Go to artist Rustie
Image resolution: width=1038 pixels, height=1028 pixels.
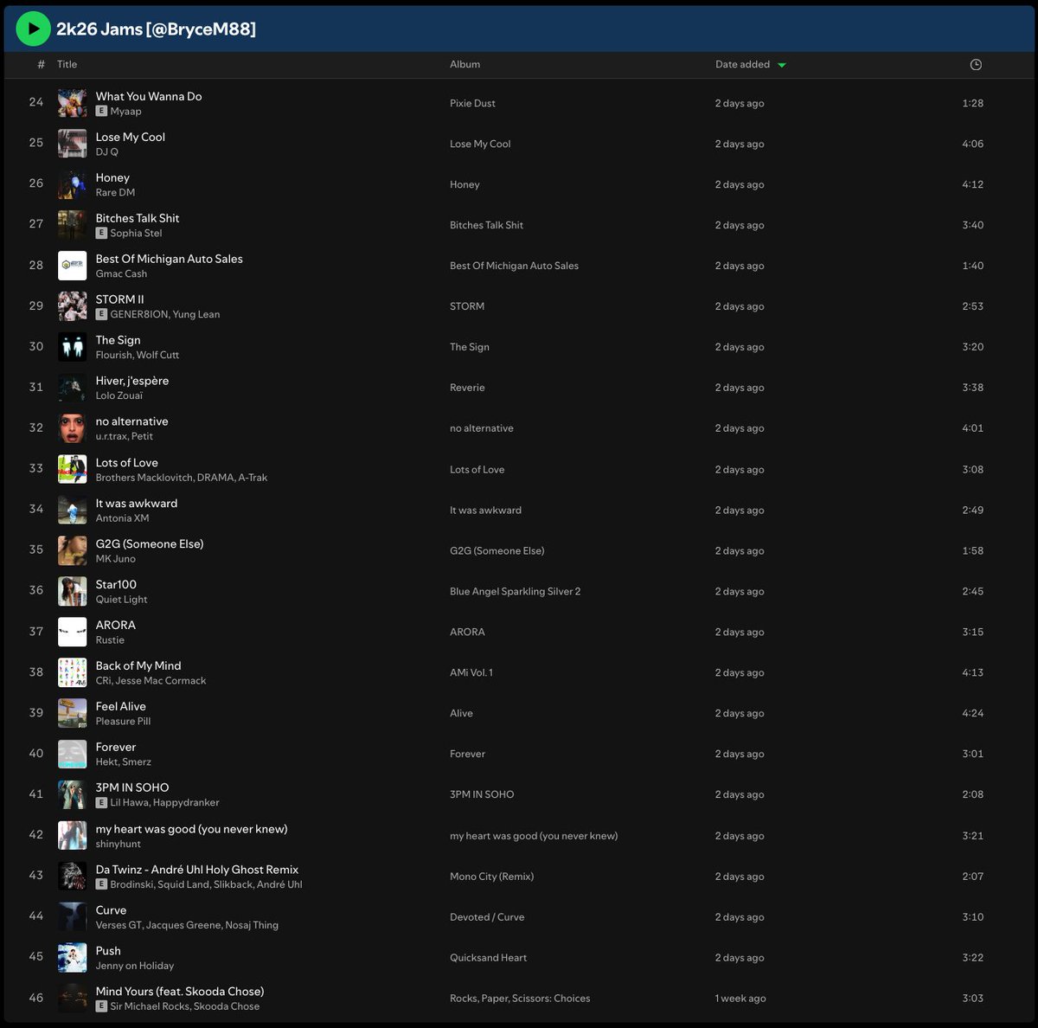pos(110,639)
